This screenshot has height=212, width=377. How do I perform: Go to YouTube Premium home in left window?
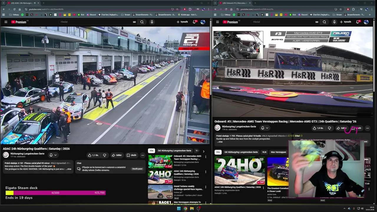click(19, 22)
